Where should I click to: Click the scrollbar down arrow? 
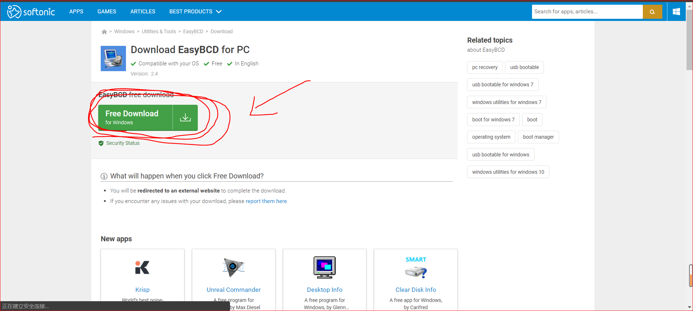[689, 307]
